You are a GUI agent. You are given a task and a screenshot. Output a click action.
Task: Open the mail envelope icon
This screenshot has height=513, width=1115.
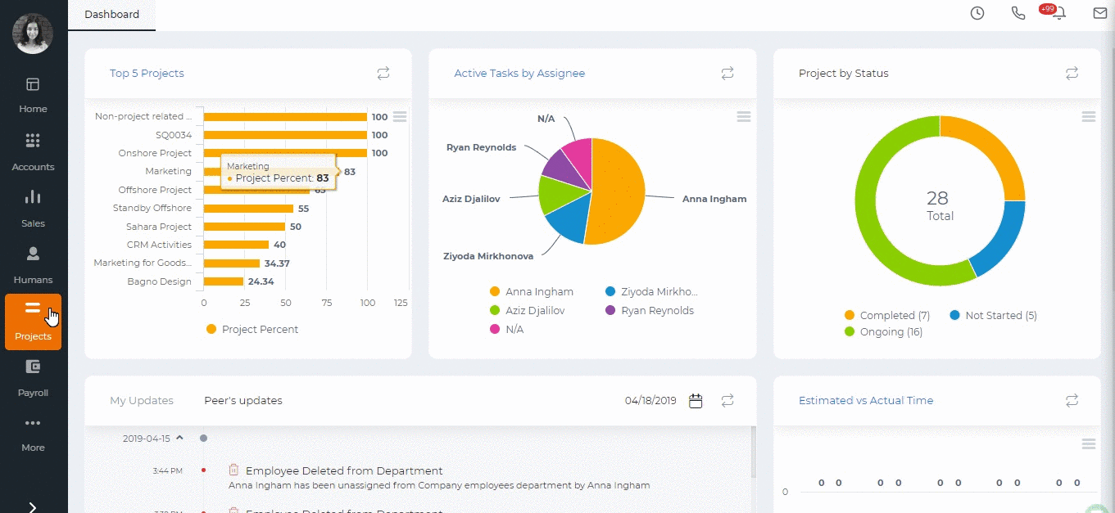click(1100, 13)
